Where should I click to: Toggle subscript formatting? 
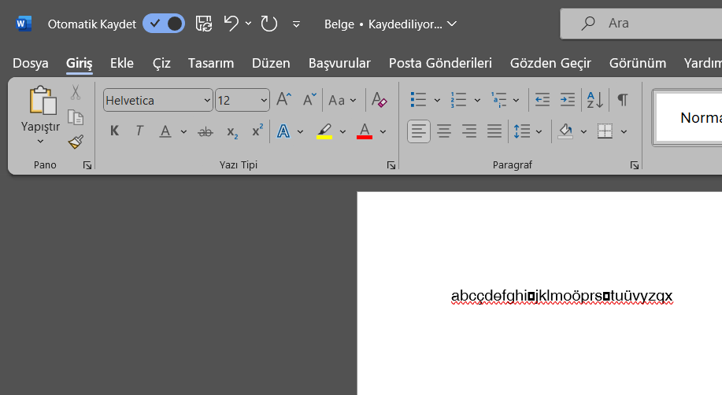click(232, 132)
